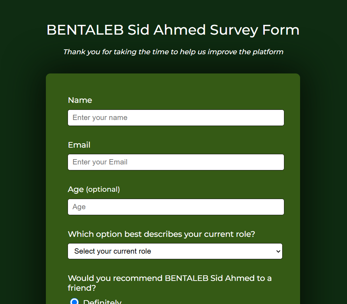
Task: Click inside the 'Enter your name' placeholder box
Action: coord(176,118)
